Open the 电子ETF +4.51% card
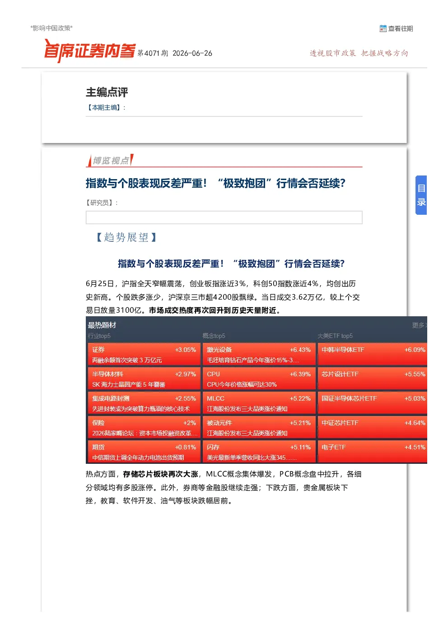 click(373, 452)
